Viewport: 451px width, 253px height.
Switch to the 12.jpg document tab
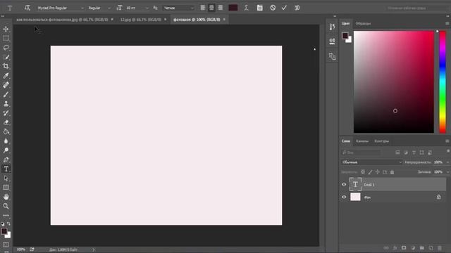pos(140,20)
